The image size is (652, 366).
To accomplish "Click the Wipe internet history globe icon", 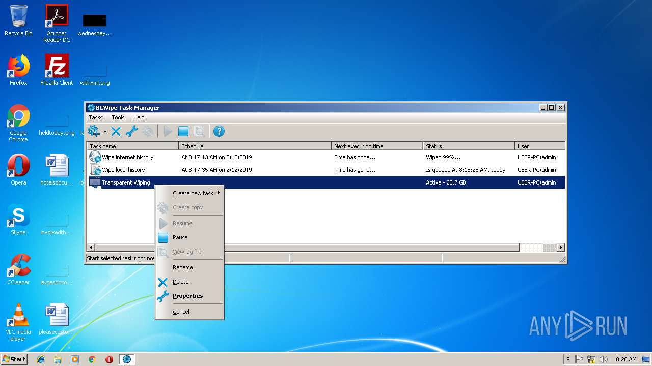I will (x=95, y=157).
